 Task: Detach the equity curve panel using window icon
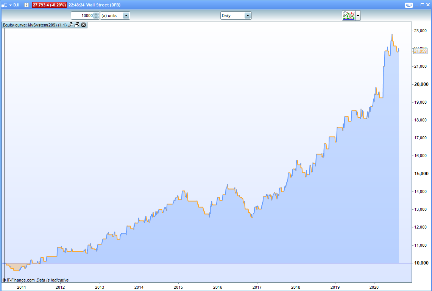click(x=77, y=25)
